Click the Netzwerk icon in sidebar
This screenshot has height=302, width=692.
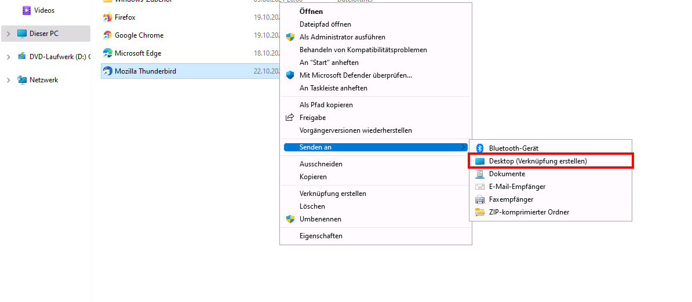[21, 80]
